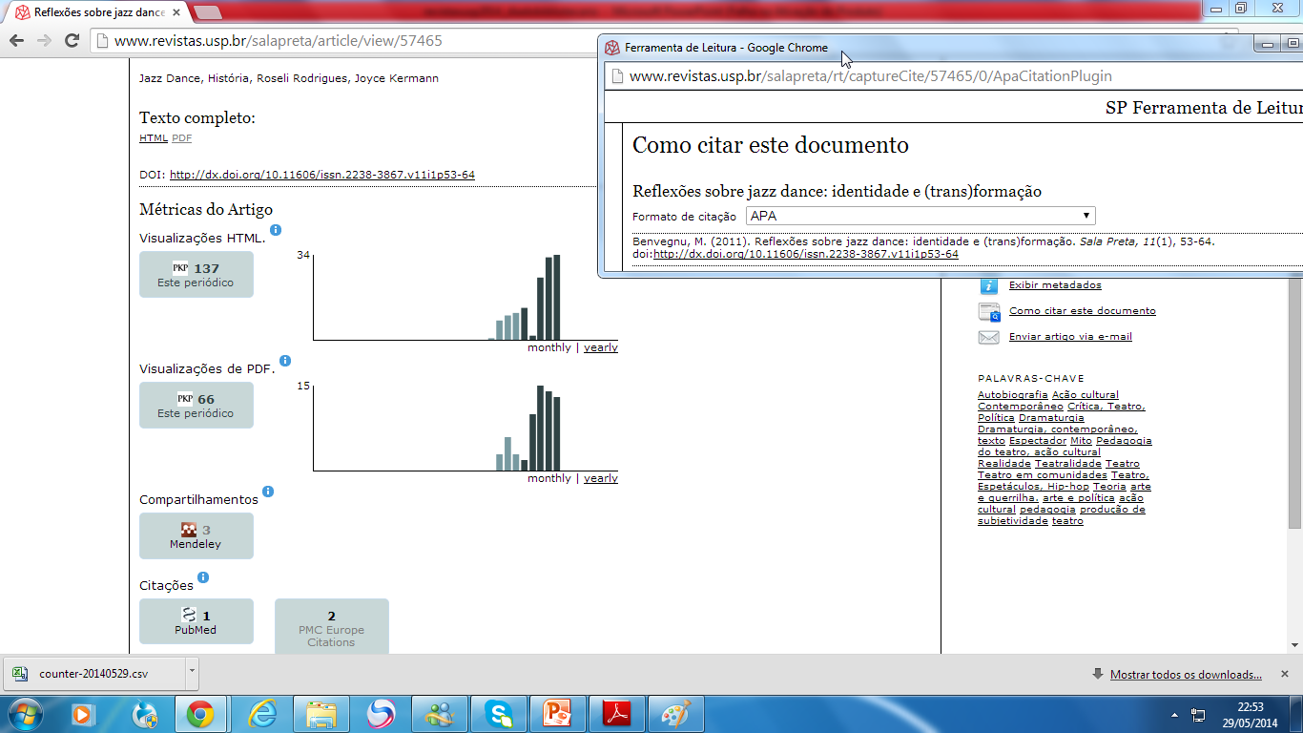The width and height of the screenshot is (1303, 733).
Task: Open the HTML full text link
Action: click(153, 138)
